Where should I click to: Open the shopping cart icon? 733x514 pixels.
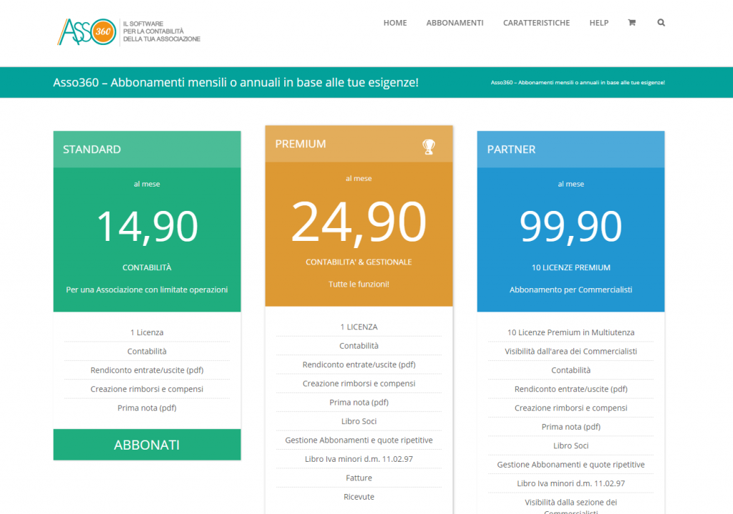tap(631, 22)
